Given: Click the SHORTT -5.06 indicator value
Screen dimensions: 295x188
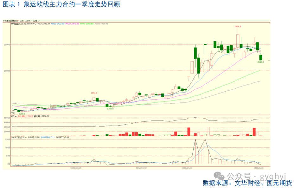Looking at the screenshot, I should 62,137.
